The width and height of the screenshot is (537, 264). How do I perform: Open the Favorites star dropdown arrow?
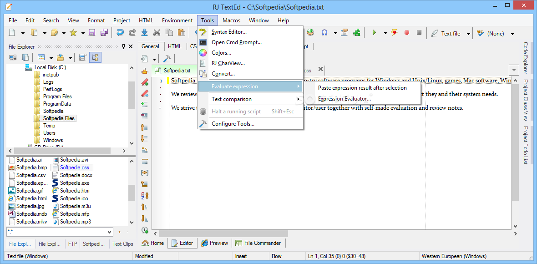pyautogui.click(x=83, y=33)
